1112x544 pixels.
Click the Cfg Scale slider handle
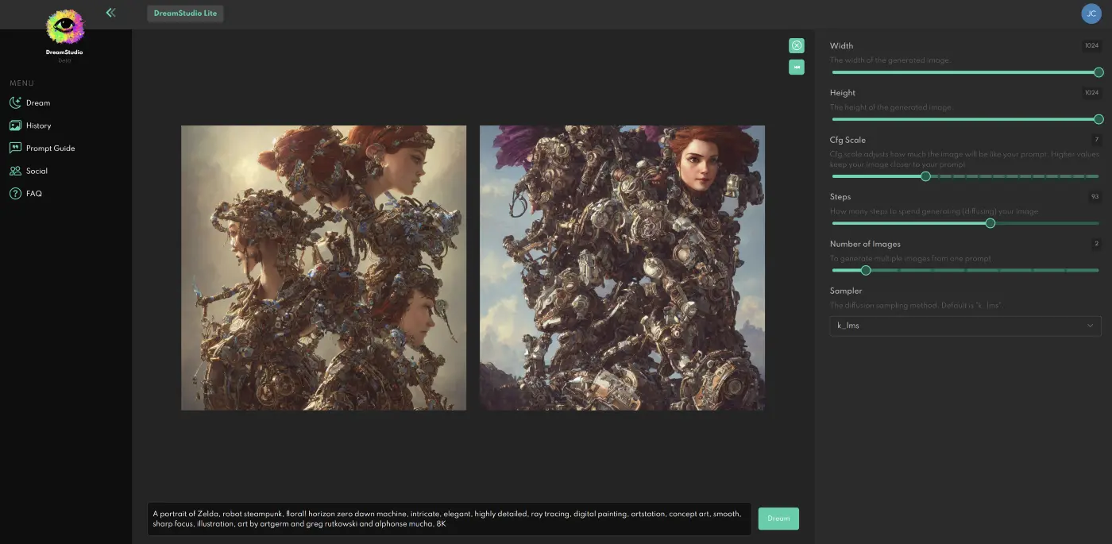click(925, 176)
